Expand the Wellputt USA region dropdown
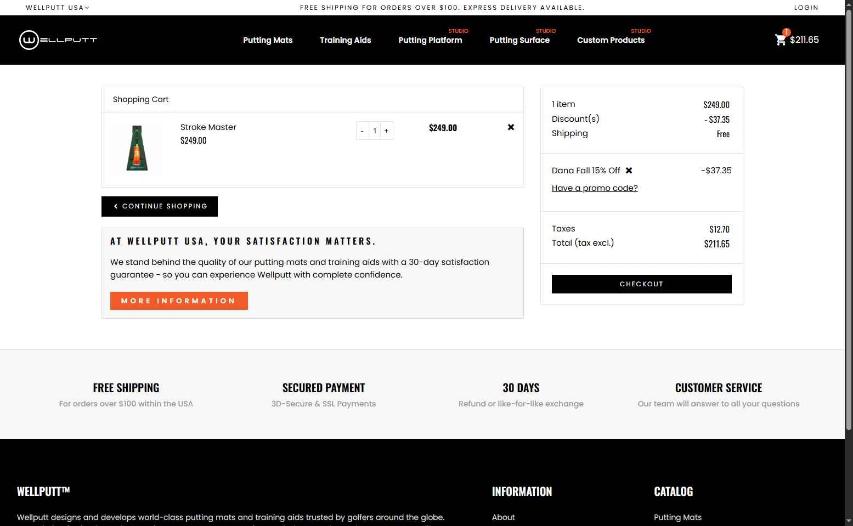The width and height of the screenshot is (853, 526). (58, 8)
